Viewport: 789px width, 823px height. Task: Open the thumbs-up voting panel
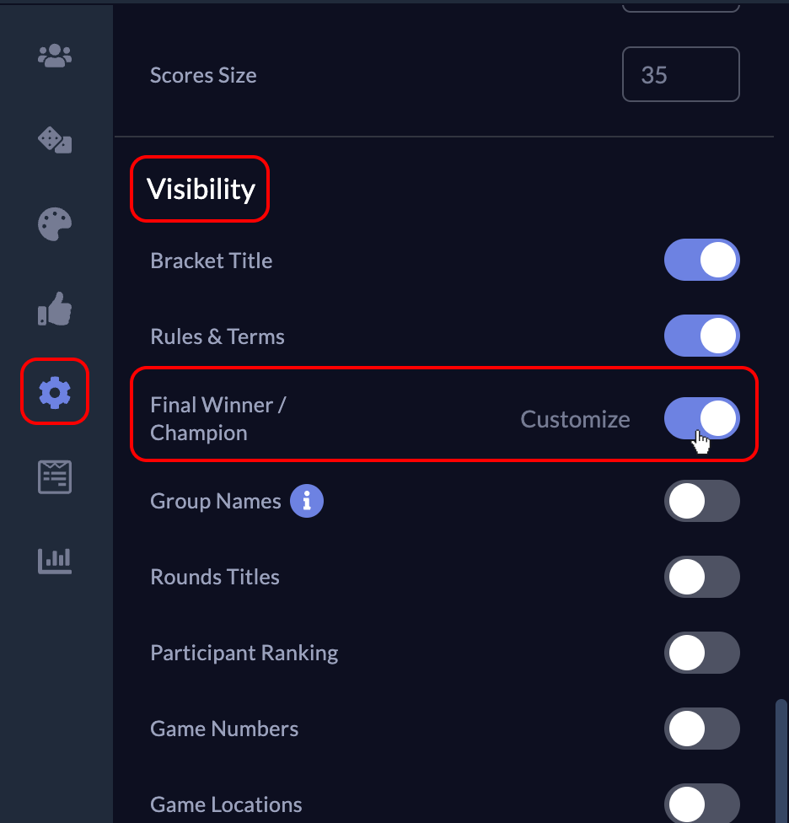click(55, 309)
